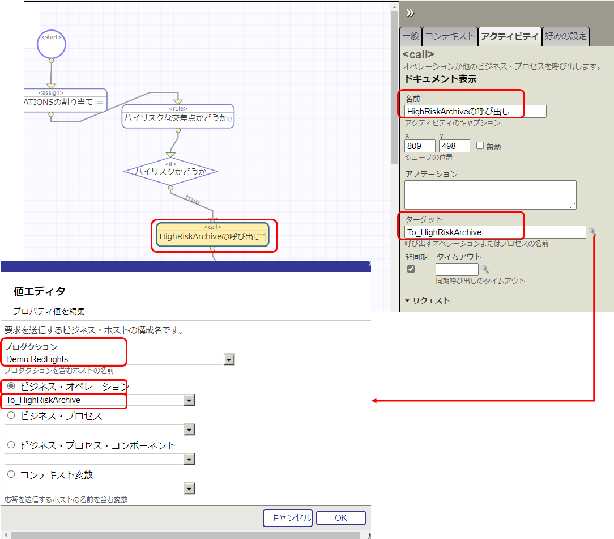This screenshot has height=539, width=614.
Task: Click magnifier icon next to タイムアウト field
Action: pyautogui.click(x=485, y=269)
